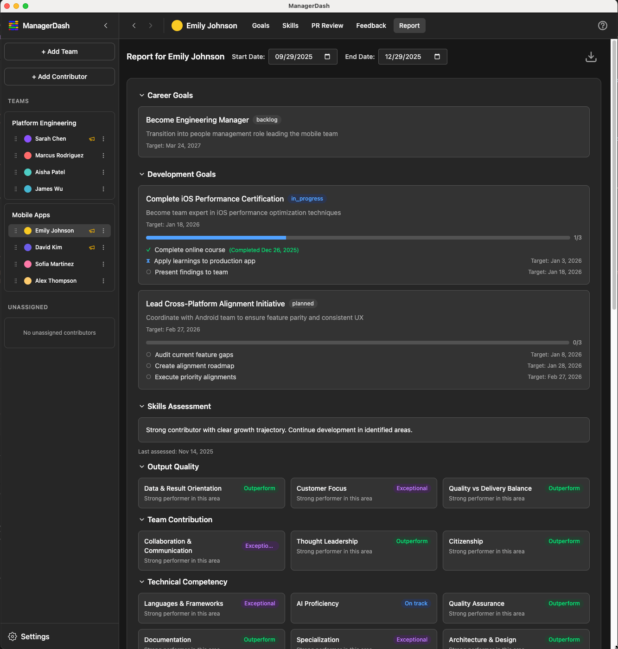Screen dimensions: 618x649
Task: Click the '+ Add Team' button
Action: tap(59, 52)
